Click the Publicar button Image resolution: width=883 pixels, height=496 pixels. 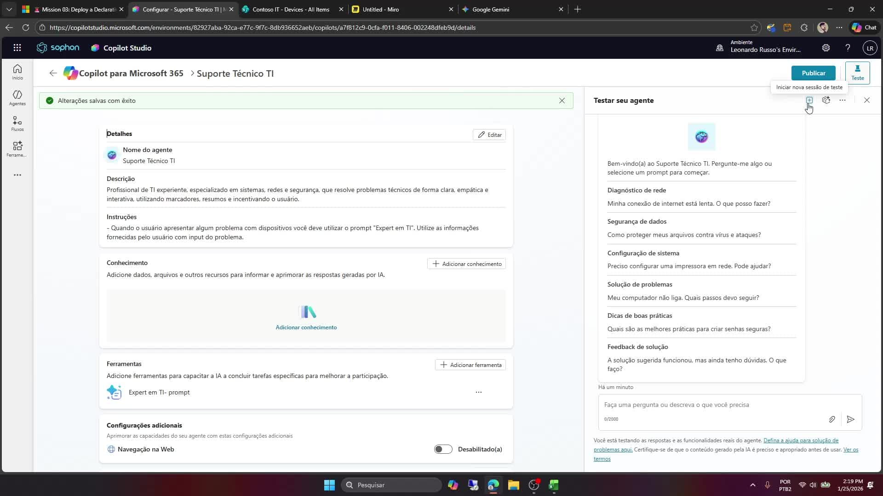[x=813, y=73]
